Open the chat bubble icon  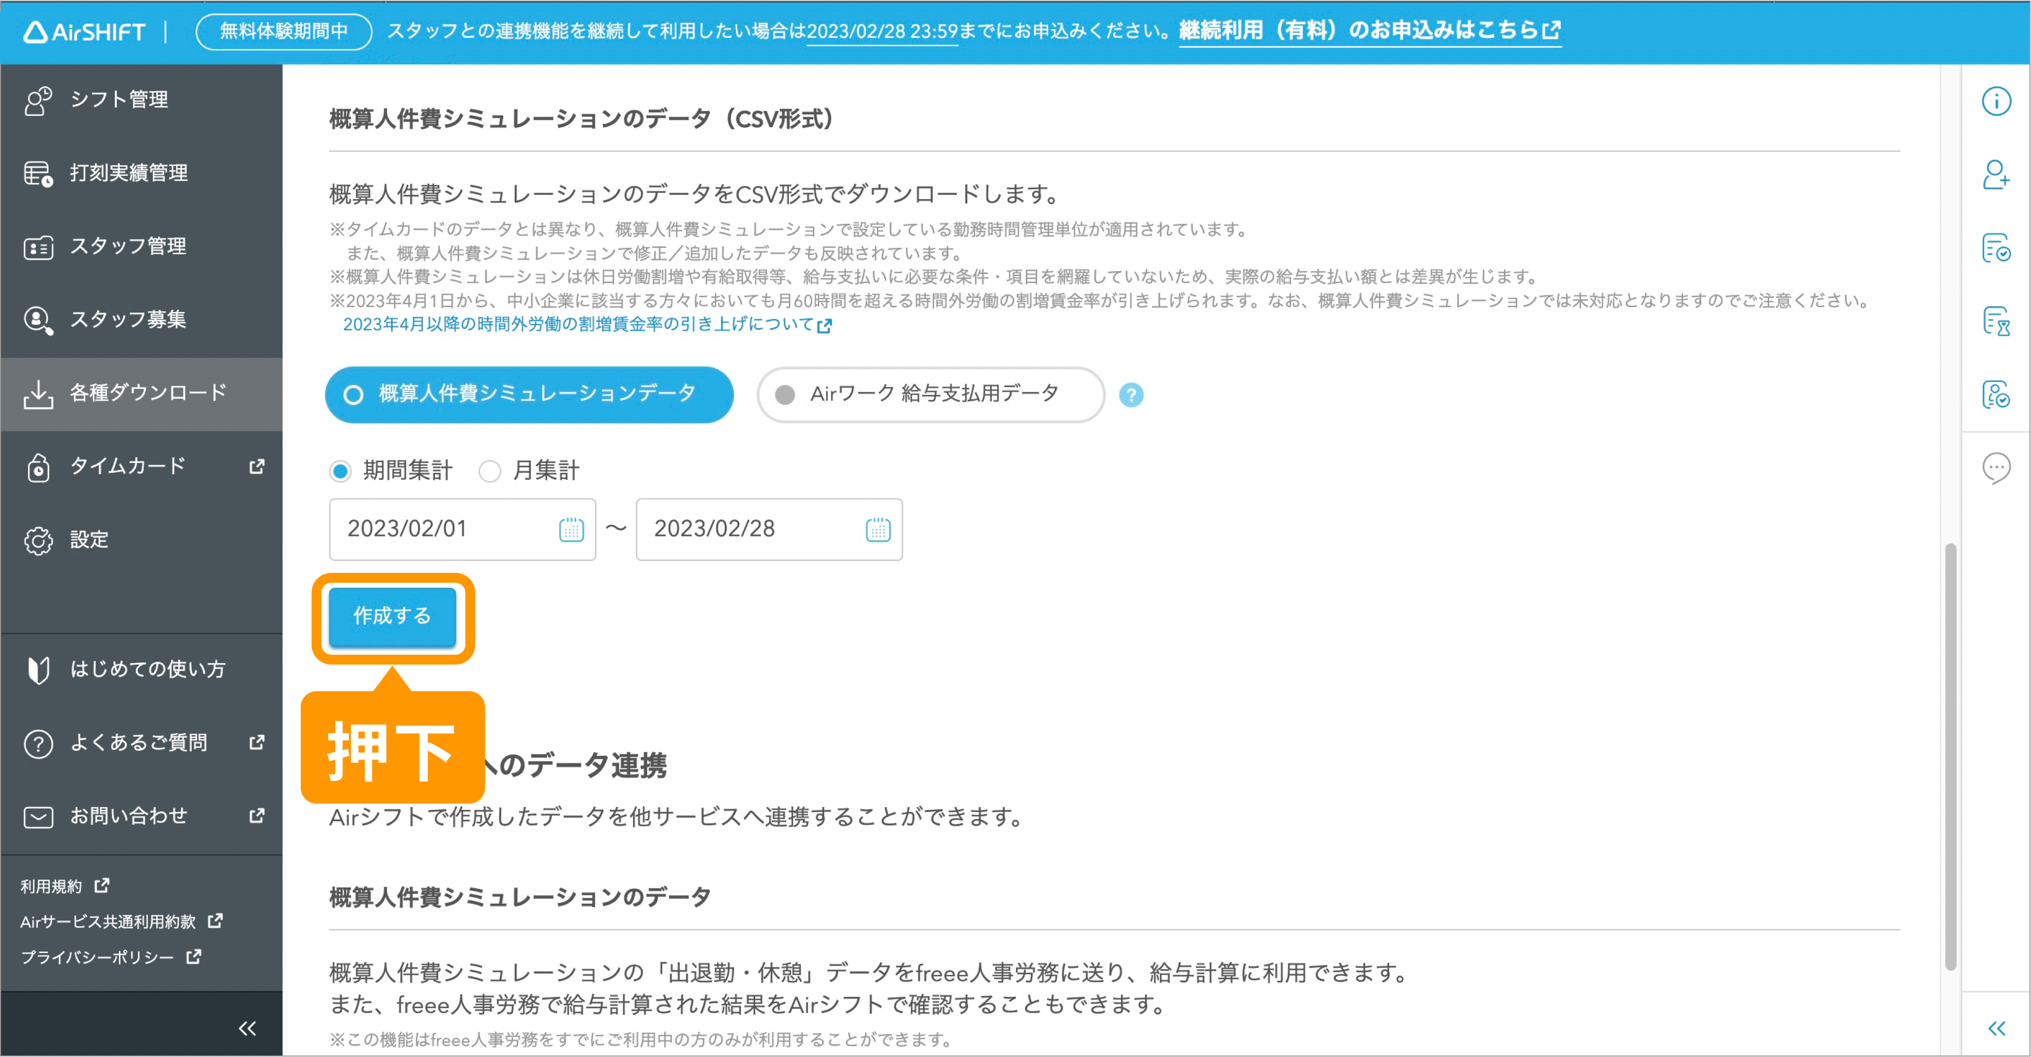tap(1996, 468)
